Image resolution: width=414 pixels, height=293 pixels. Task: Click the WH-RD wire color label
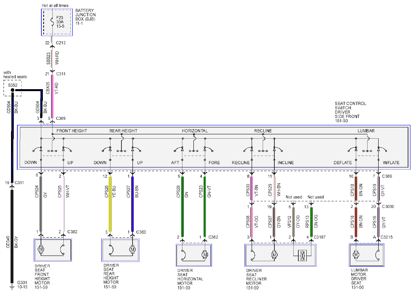click(57, 58)
